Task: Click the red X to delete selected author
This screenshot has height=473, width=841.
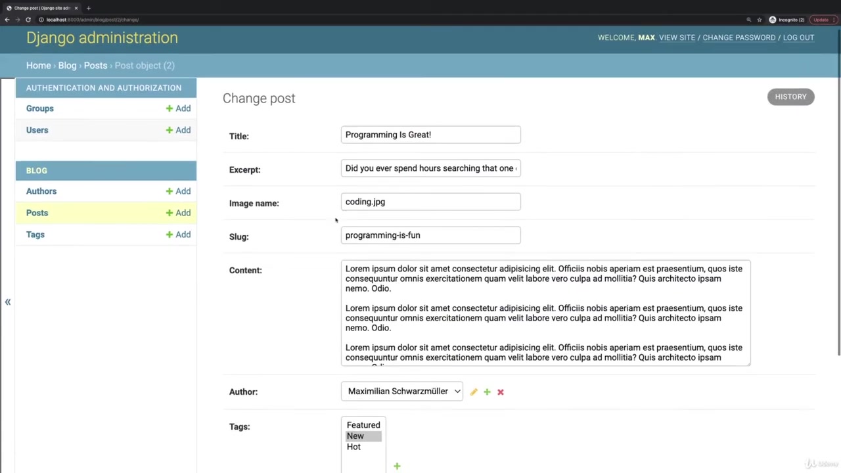Action: coord(501,392)
